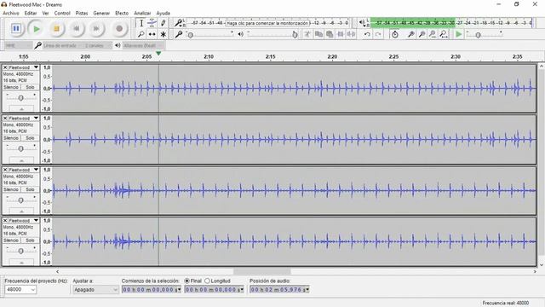
Task: Open the Analizar menu
Action: coord(142,13)
